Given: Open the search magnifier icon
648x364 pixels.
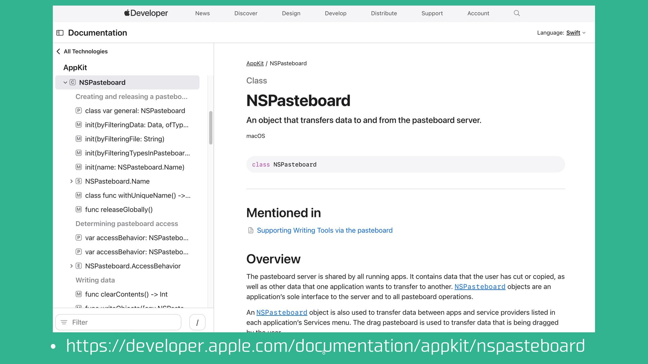Looking at the screenshot, I should 517,13.
